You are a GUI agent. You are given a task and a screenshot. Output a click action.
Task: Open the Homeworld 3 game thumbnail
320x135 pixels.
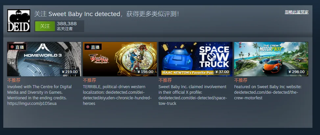[x=44, y=59]
